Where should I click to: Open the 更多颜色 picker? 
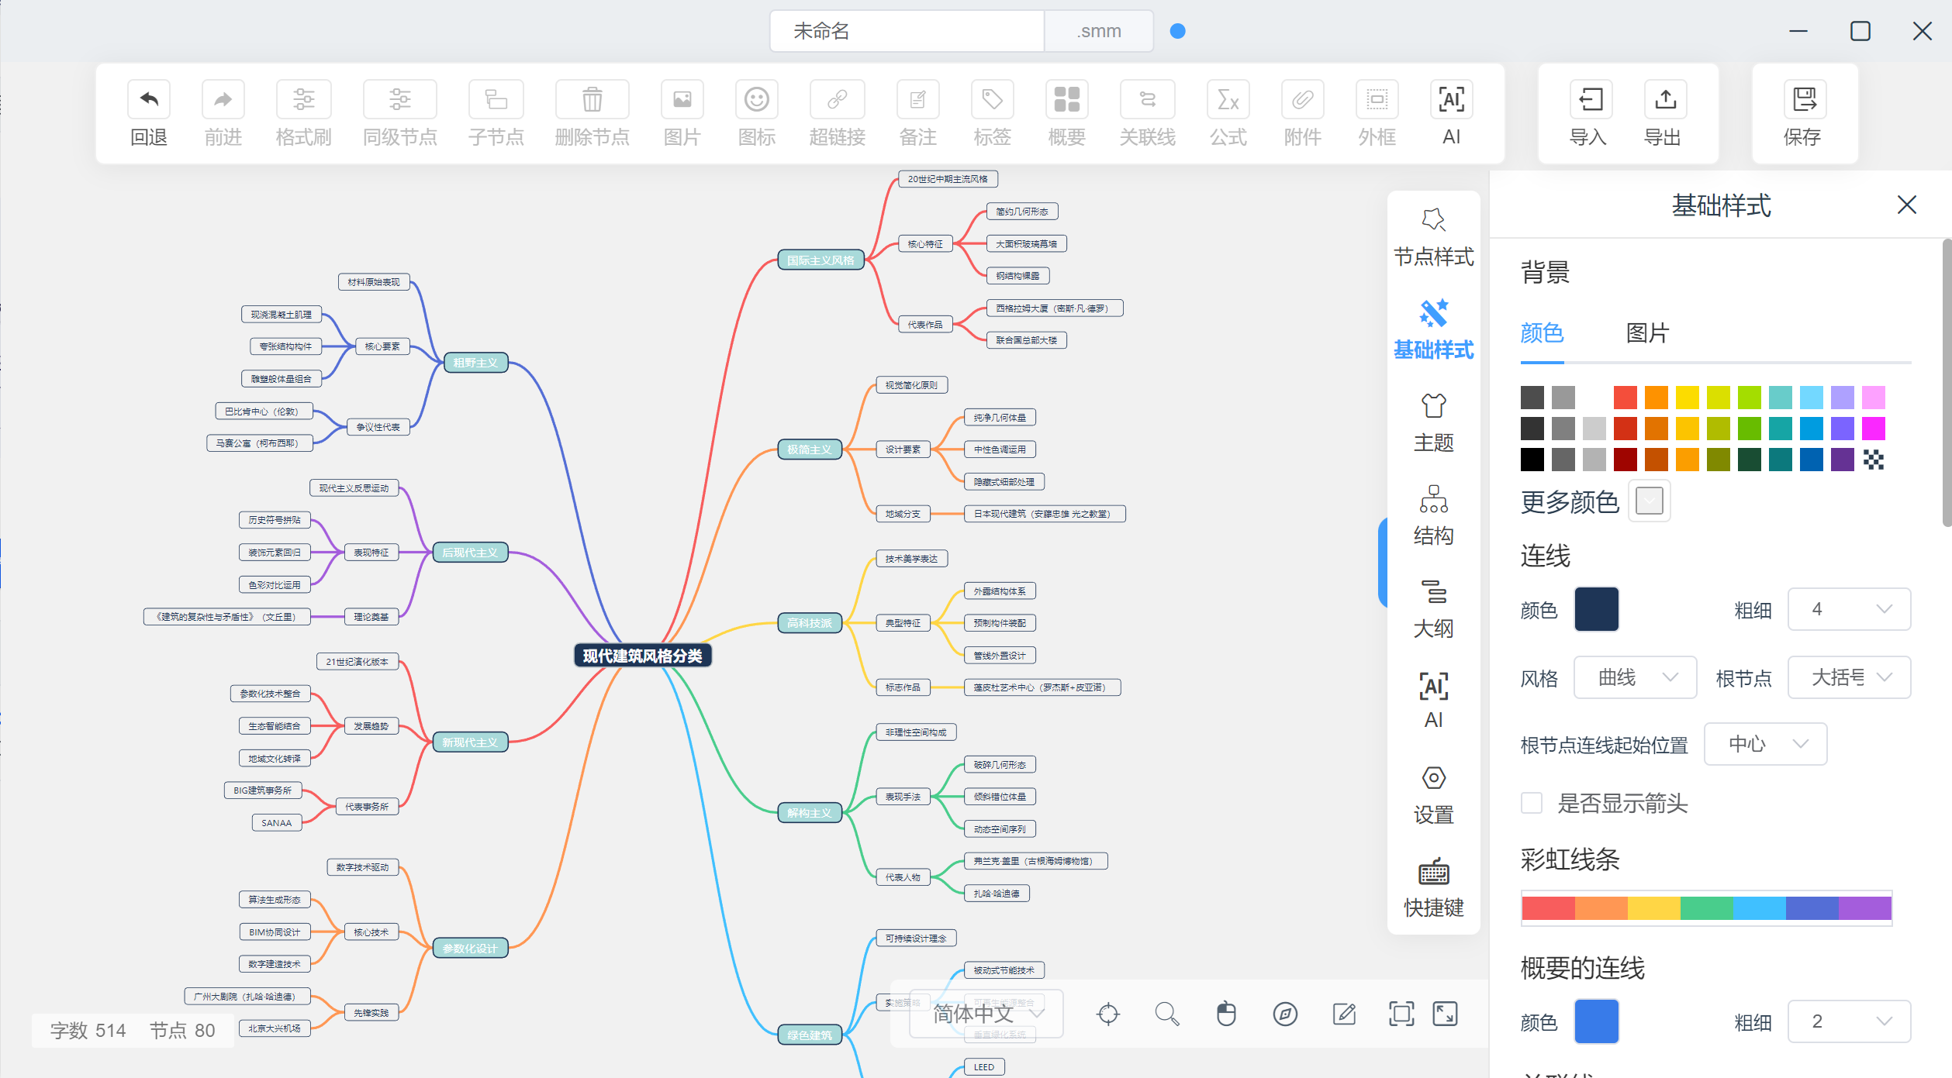1649,501
